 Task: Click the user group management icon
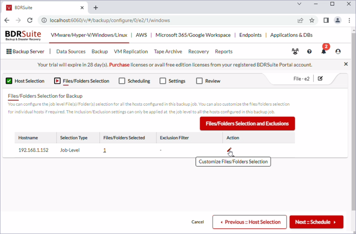[295, 52]
